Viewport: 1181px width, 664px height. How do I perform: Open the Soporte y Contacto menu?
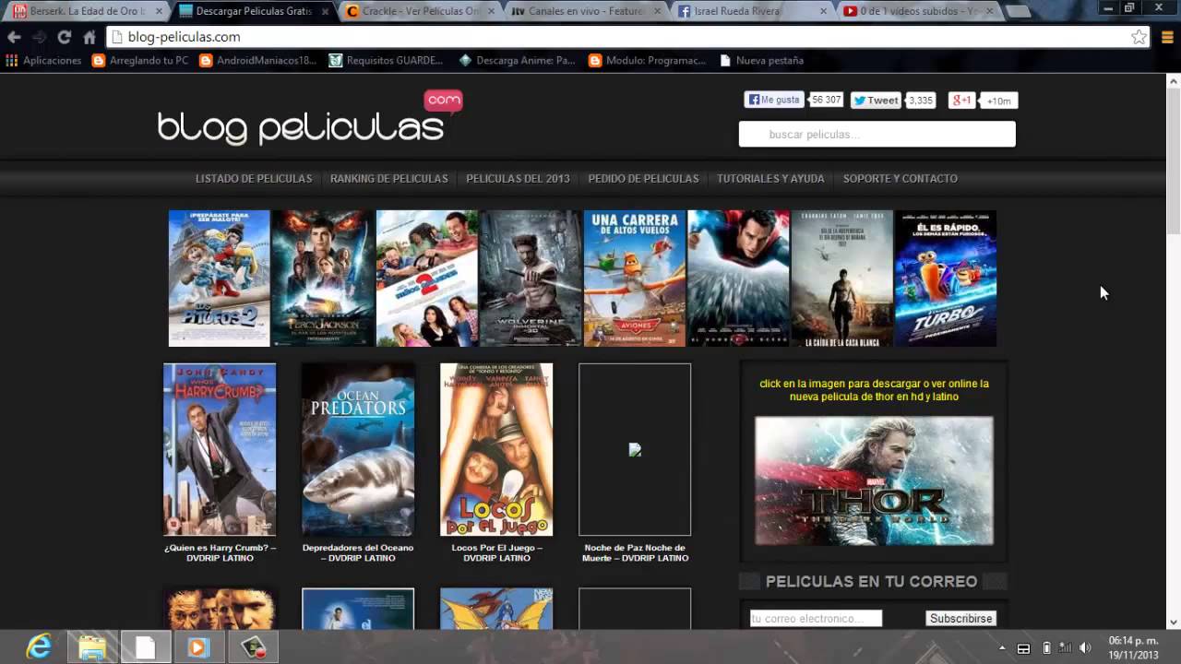[901, 178]
